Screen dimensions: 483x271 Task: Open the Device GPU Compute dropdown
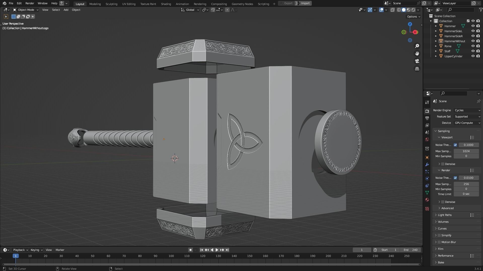pyautogui.click(x=467, y=123)
